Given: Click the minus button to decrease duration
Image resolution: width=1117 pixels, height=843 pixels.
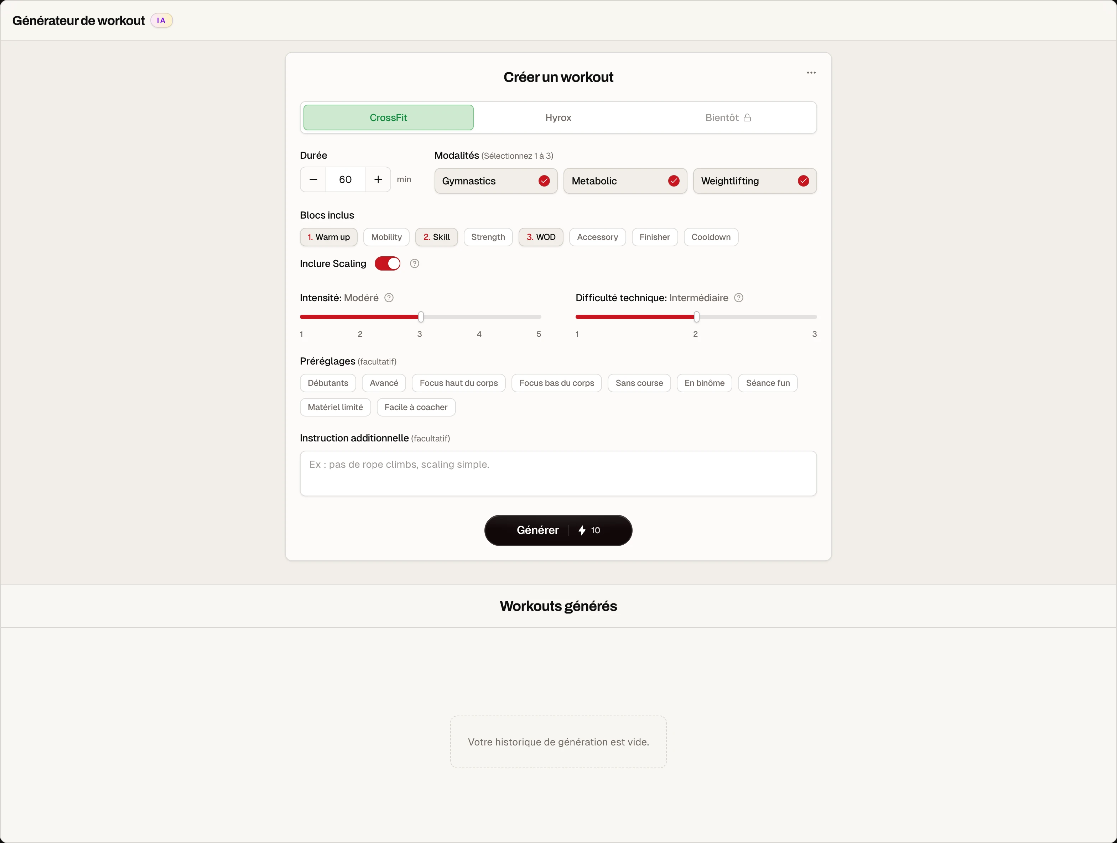Looking at the screenshot, I should pyautogui.click(x=313, y=180).
